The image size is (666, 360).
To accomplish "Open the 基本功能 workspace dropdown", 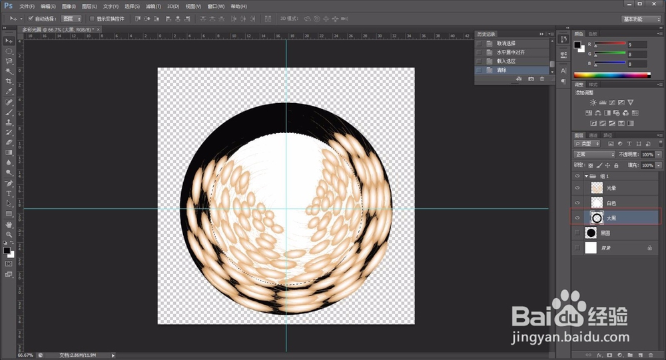I will 641,19.
